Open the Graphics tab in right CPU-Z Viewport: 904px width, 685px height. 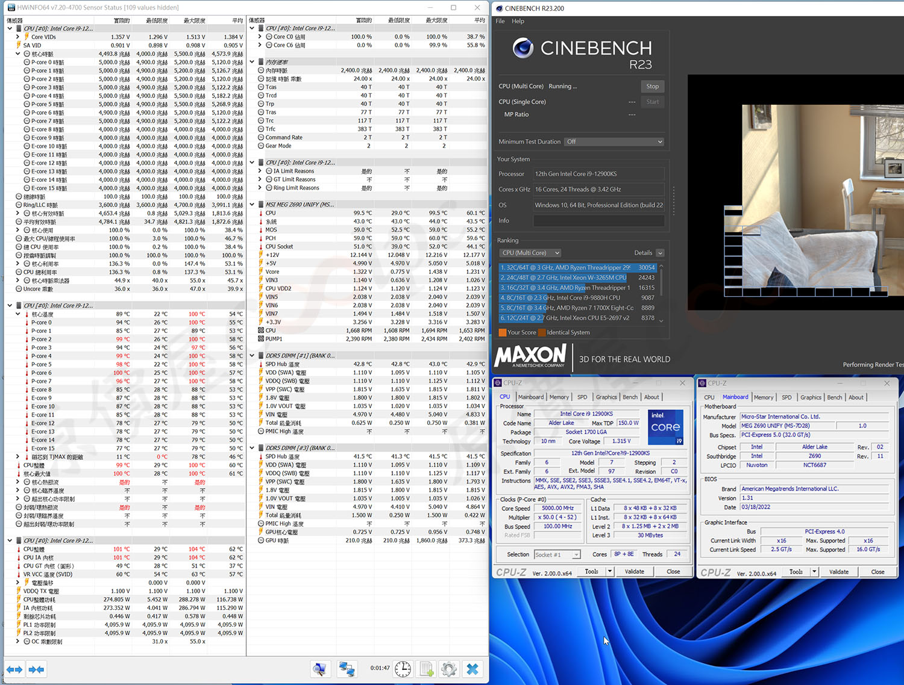[x=811, y=397]
